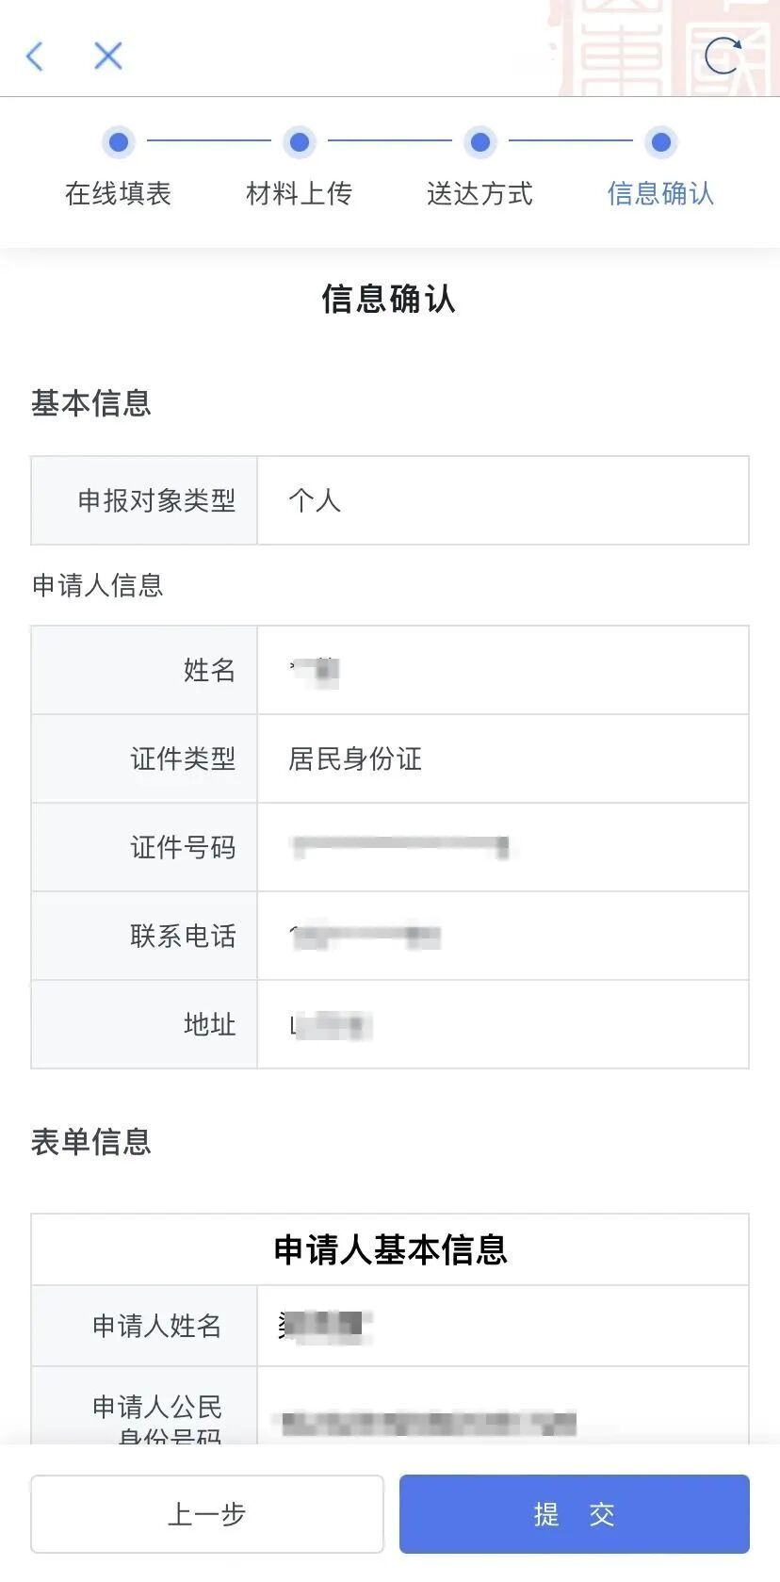The height and width of the screenshot is (1582, 780).
Task: Switch to the 在线填表 step
Action: pos(118,193)
